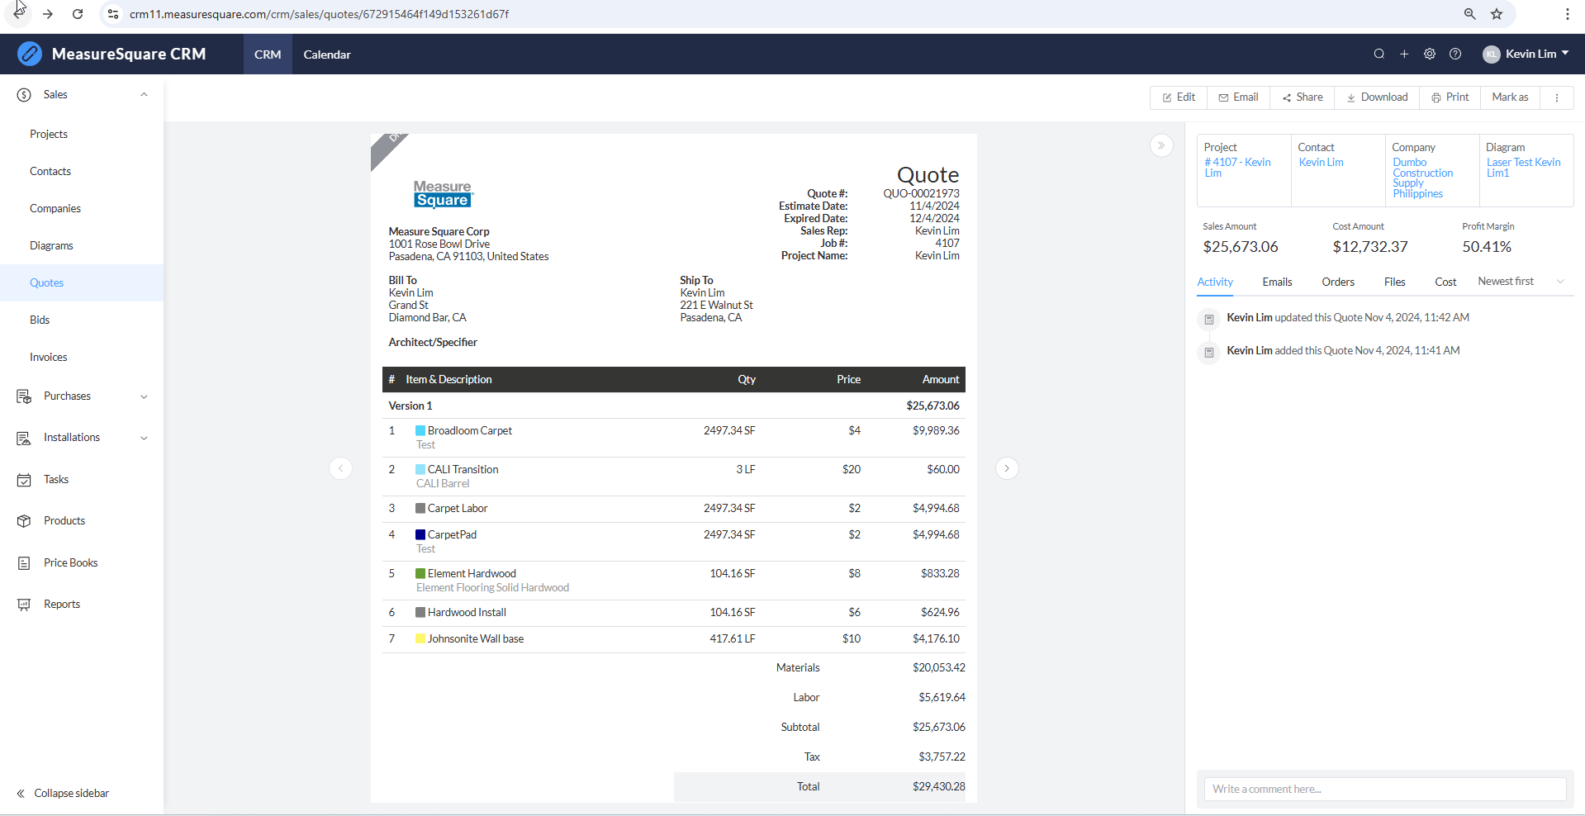Switch to the Calendar top tab
Image resolution: width=1585 pixels, height=816 pixels.
coord(327,55)
